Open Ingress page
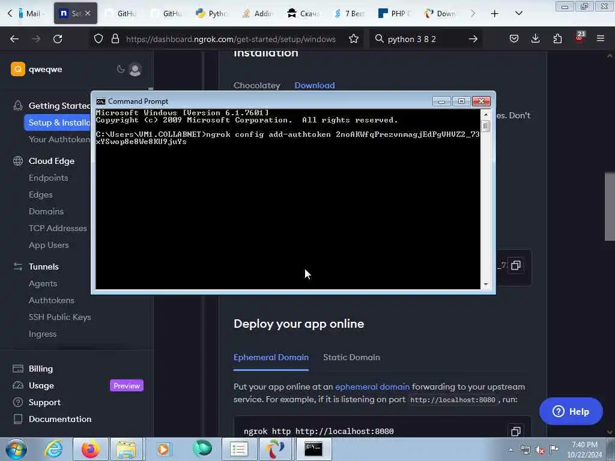This screenshot has width=615, height=461. pos(43,334)
